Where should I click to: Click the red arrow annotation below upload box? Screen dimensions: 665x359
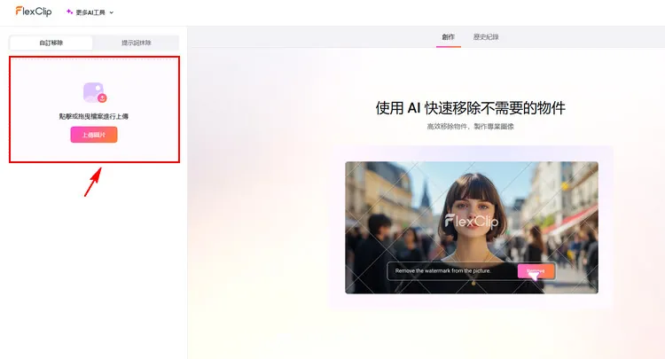(x=92, y=182)
